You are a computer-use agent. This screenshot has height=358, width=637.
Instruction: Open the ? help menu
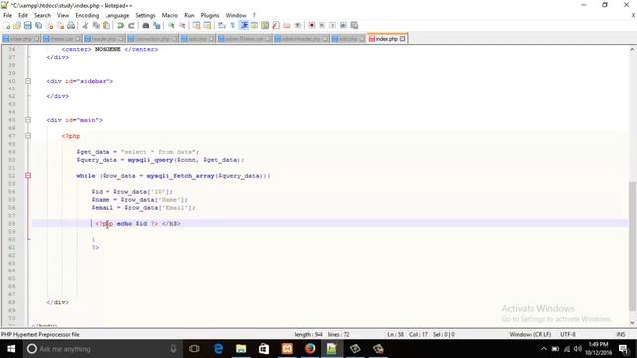[254, 15]
